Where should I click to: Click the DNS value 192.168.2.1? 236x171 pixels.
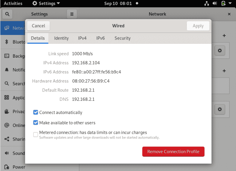point(83,99)
